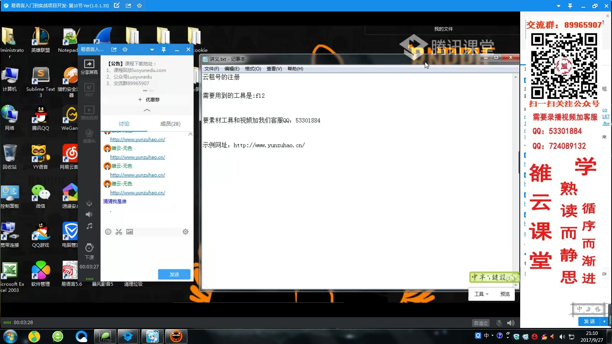612x344 pixels.
Task: Open the 编辑(E) menu in Notepad
Action: (x=232, y=69)
